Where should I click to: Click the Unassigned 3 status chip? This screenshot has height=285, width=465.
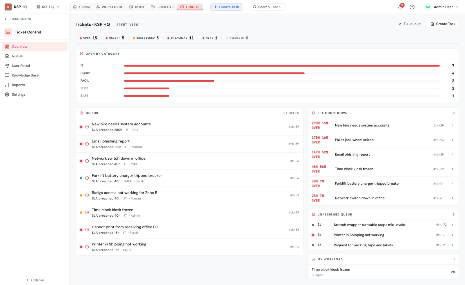pyautogui.click(x=146, y=38)
